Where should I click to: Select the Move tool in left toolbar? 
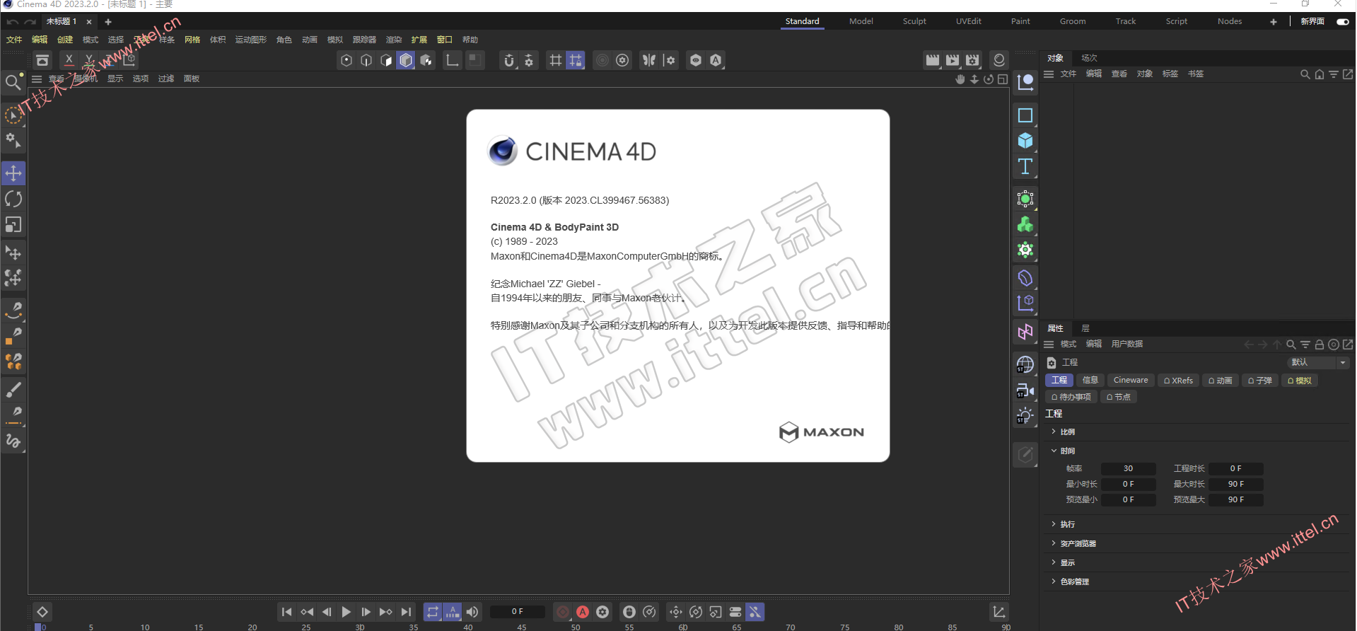click(x=13, y=173)
